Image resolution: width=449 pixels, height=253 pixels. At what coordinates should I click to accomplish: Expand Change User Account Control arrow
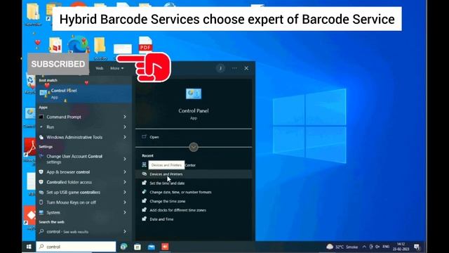click(x=125, y=159)
